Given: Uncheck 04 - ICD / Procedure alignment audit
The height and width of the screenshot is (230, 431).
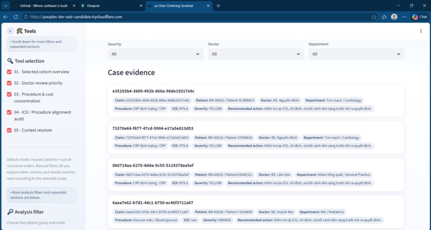Looking at the screenshot, I should click(x=9, y=112).
